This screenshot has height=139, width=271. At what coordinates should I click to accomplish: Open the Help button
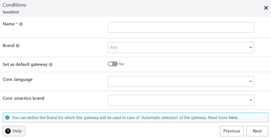click(14, 131)
